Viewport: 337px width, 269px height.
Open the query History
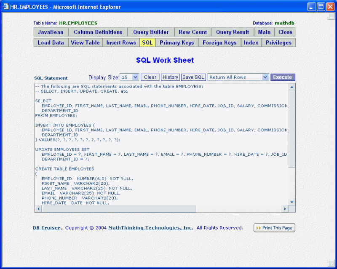pos(170,77)
